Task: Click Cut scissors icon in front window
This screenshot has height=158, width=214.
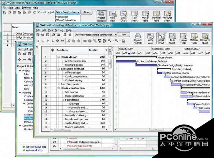Action: 69,41
